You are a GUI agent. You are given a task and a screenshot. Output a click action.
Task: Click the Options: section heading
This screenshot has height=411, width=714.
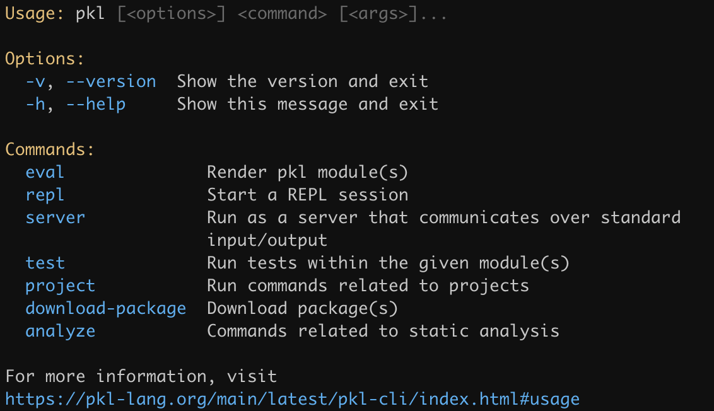coord(45,59)
